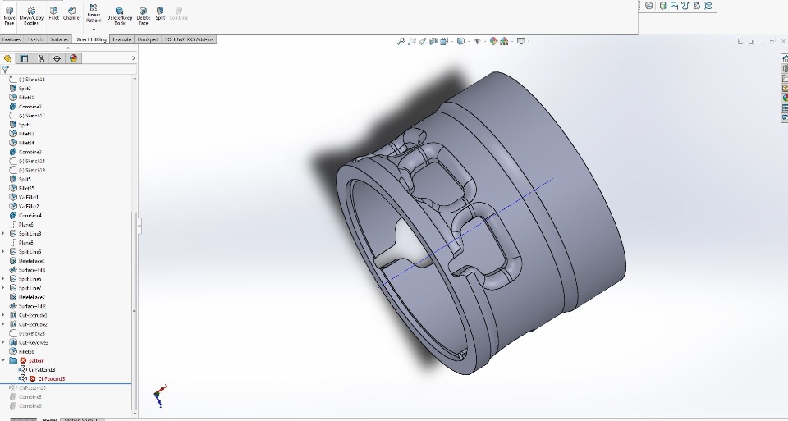Switch to the Direct Editing tab
Screen dimensions: 788x421
coord(90,39)
